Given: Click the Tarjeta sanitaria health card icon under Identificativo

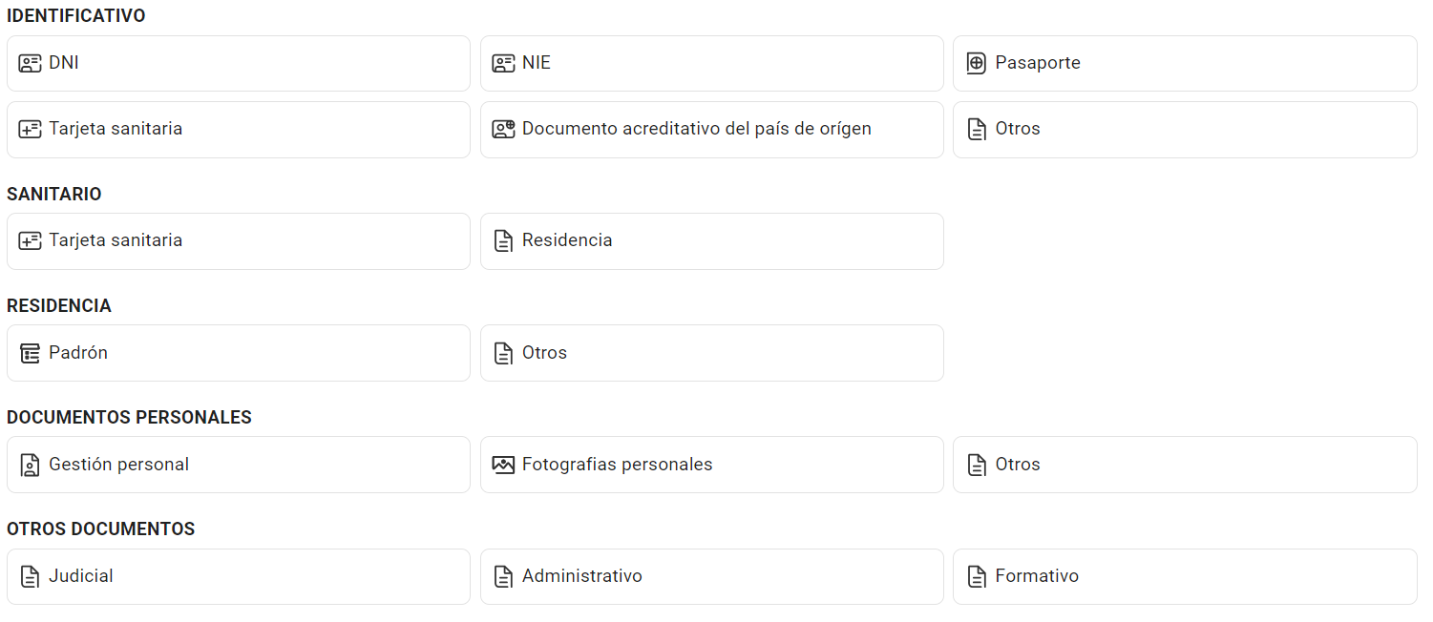Looking at the screenshot, I should coord(29,130).
